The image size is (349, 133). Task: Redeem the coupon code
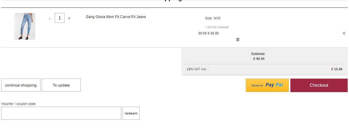point(131,113)
